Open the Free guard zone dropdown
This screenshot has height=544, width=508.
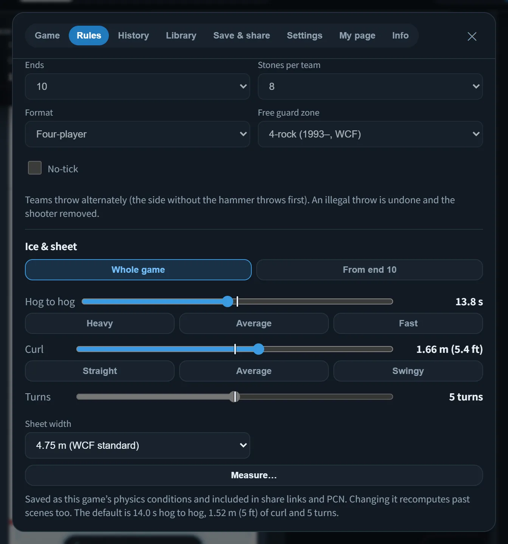click(x=370, y=134)
